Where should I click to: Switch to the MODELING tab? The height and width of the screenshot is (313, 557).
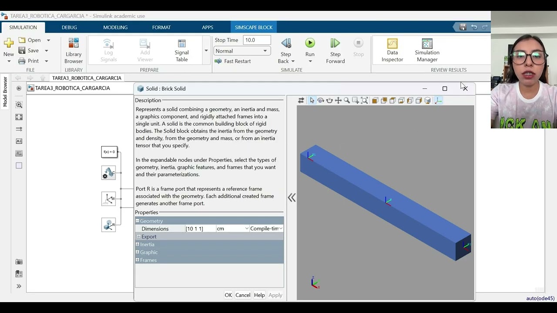coord(115,27)
